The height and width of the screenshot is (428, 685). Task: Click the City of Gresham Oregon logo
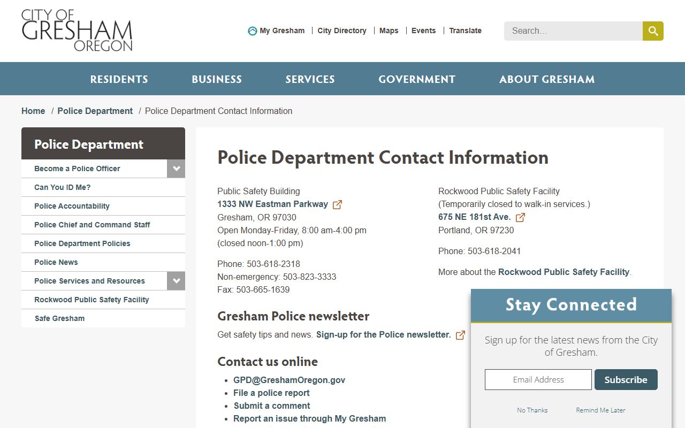point(77,30)
